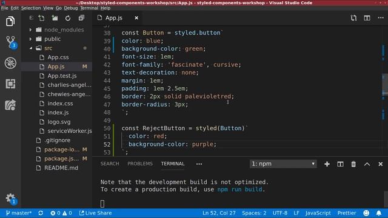
Task: Open the View menu
Action: 48,8
